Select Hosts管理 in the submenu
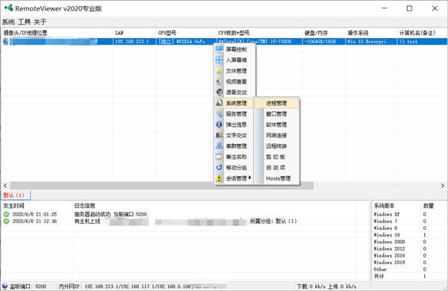The image size is (448, 291). pyautogui.click(x=276, y=178)
